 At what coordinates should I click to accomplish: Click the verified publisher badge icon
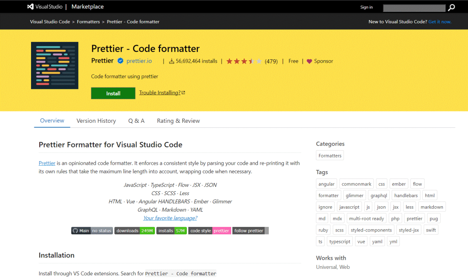point(120,61)
